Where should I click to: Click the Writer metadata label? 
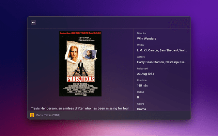tap(141, 45)
